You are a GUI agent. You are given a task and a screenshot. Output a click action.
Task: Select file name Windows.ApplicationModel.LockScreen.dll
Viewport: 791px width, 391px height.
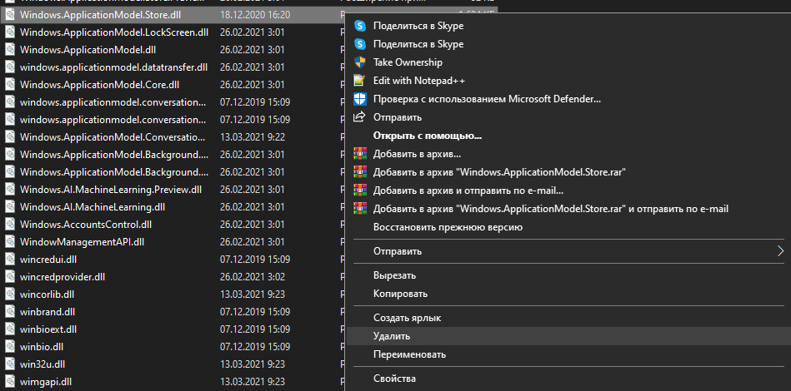[114, 32]
